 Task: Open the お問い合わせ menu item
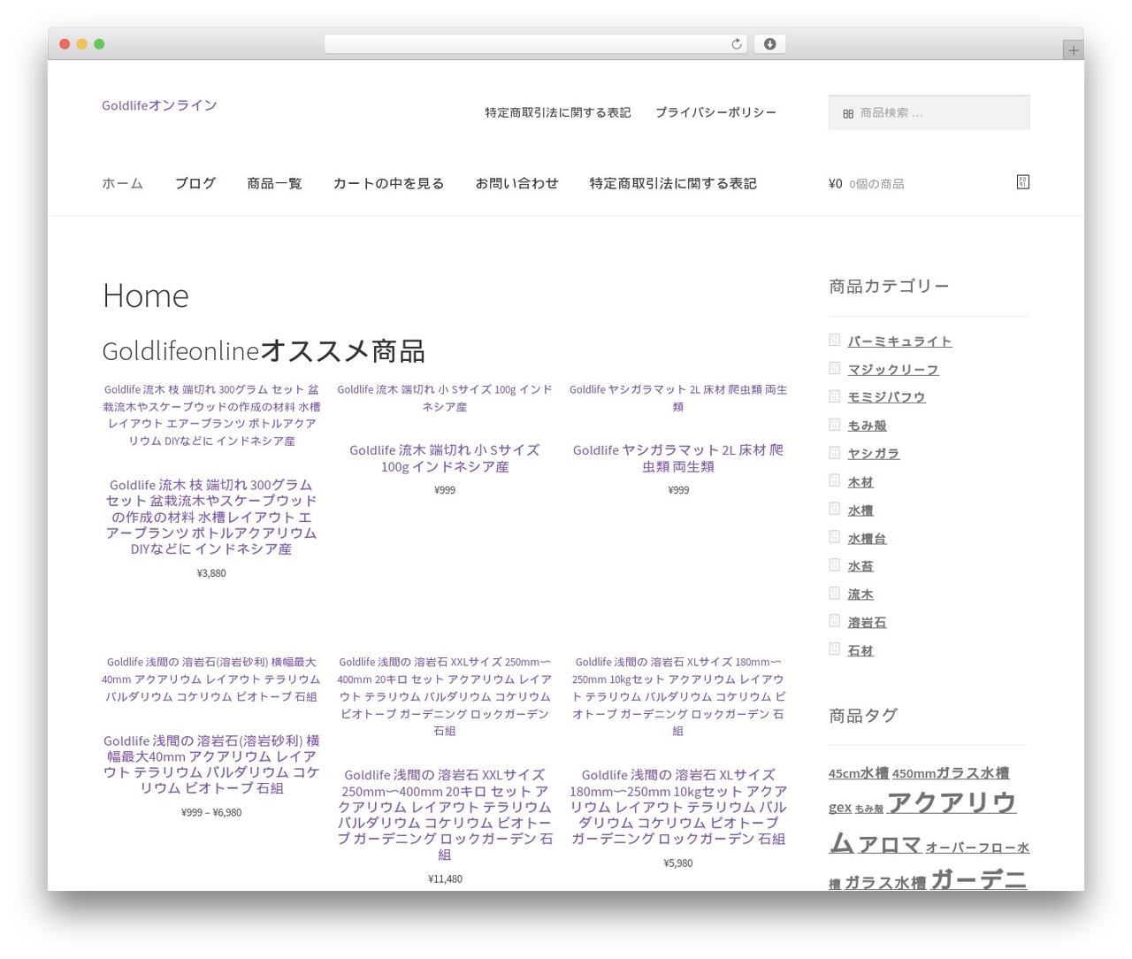coord(516,183)
